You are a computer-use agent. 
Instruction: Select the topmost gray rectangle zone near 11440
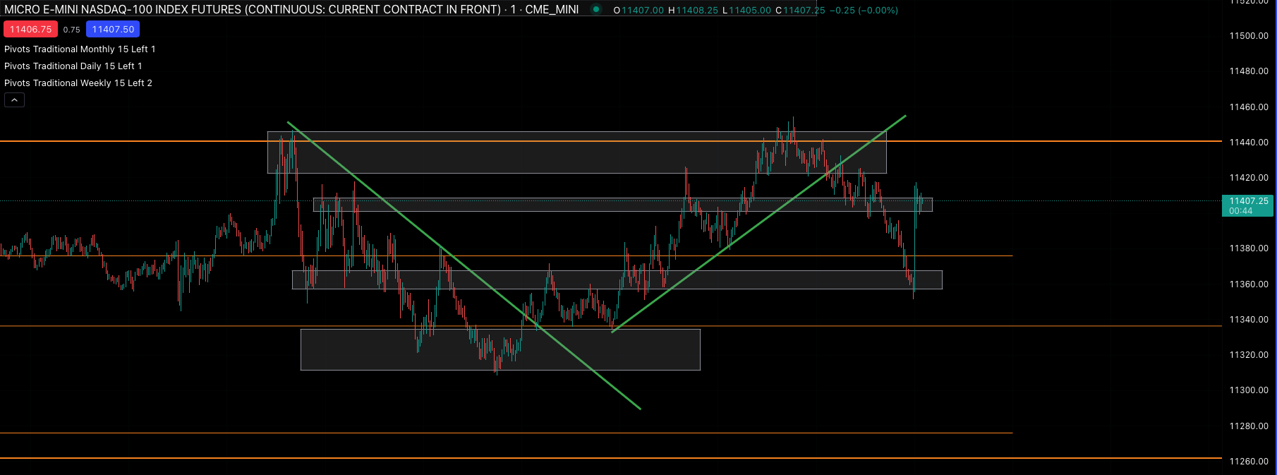576,152
